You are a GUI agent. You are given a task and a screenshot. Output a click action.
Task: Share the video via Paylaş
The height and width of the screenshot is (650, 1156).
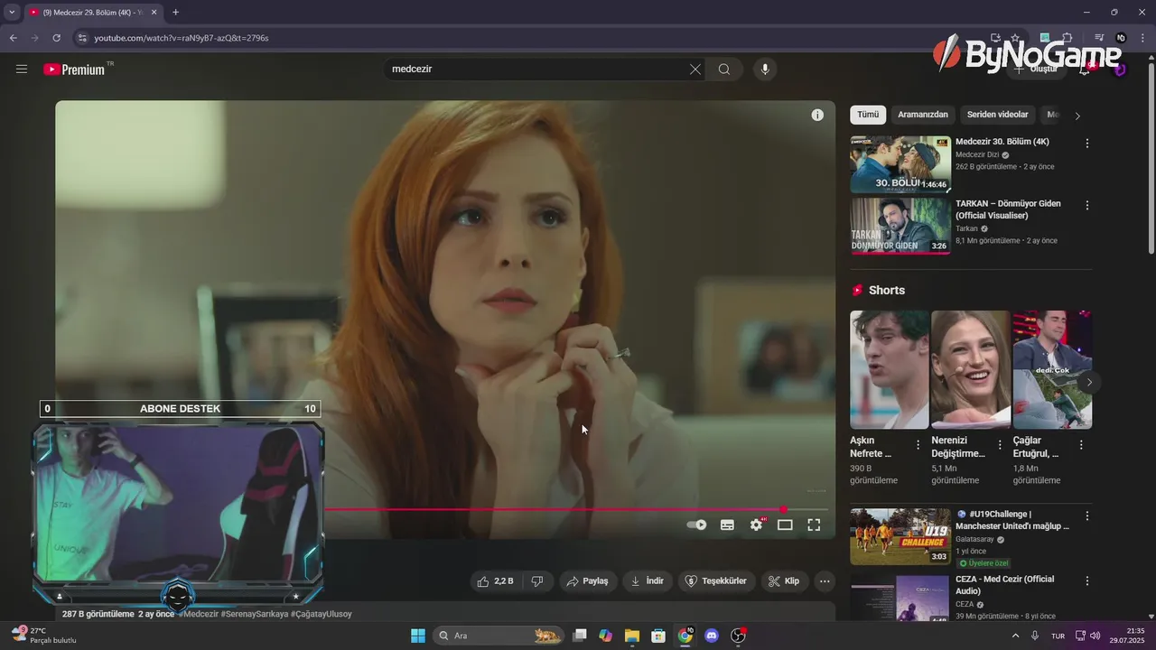[587, 581]
